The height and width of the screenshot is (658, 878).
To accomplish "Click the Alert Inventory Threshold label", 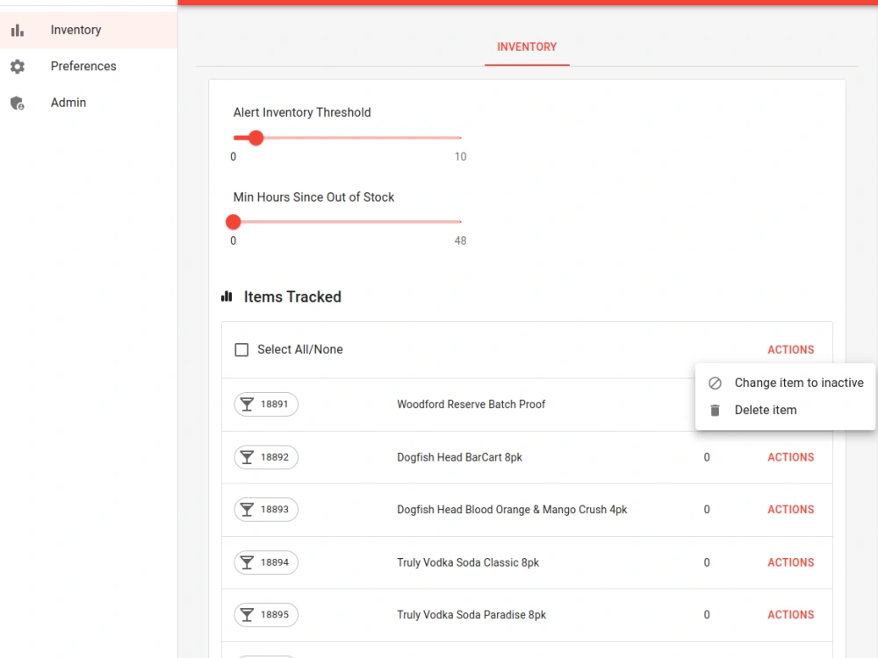I will pos(302,112).
